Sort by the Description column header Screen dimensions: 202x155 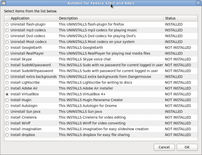click(x=110, y=18)
